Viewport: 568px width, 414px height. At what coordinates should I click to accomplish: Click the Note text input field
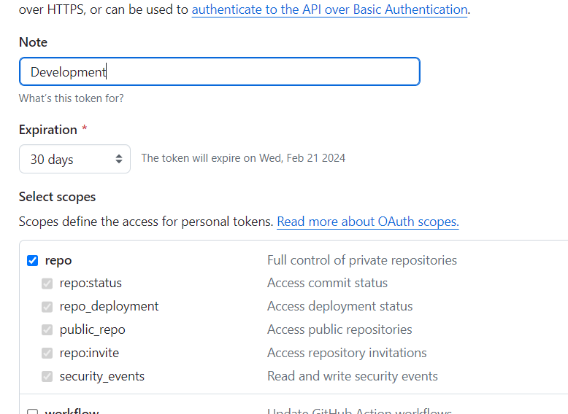(219, 71)
